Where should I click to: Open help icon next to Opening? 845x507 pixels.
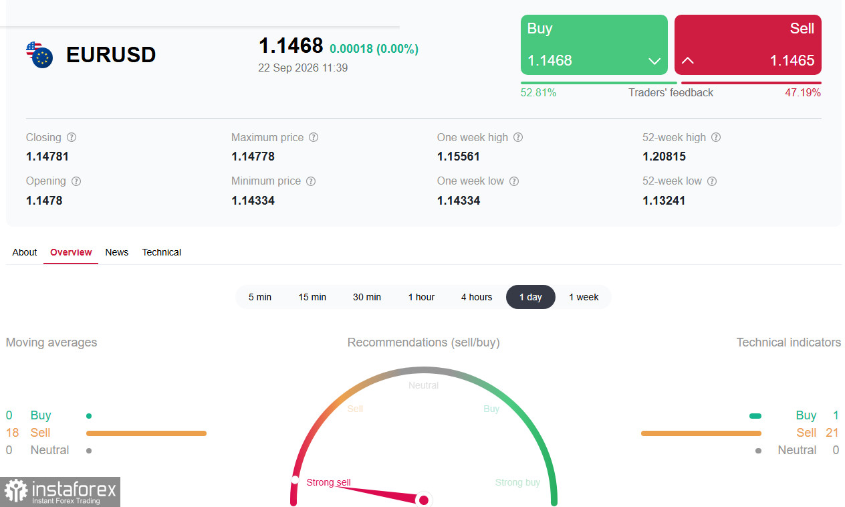[x=76, y=181]
